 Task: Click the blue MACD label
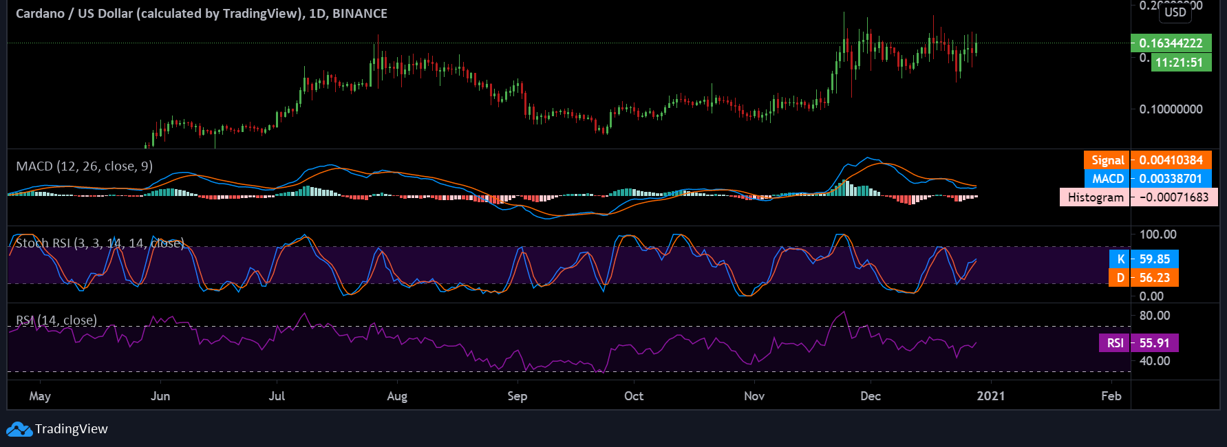coord(1108,179)
